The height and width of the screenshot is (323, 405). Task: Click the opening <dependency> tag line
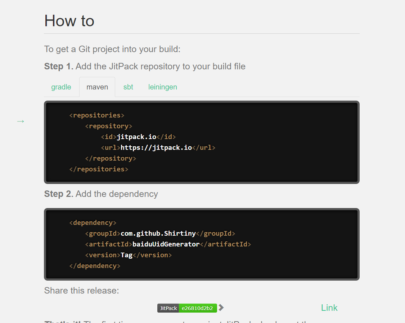coord(93,223)
